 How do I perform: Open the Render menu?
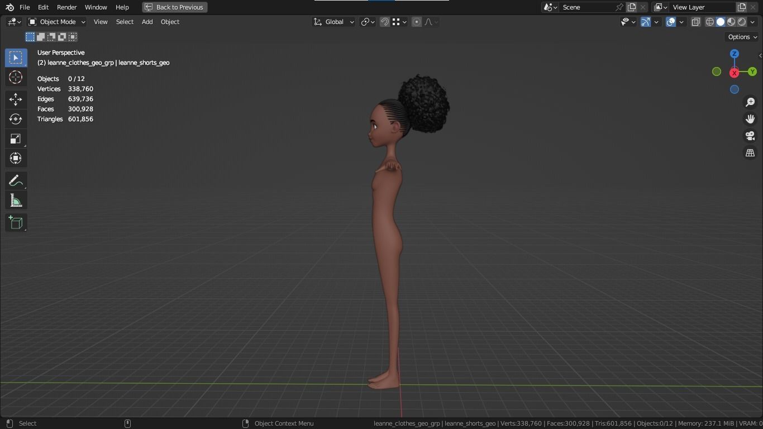66,7
